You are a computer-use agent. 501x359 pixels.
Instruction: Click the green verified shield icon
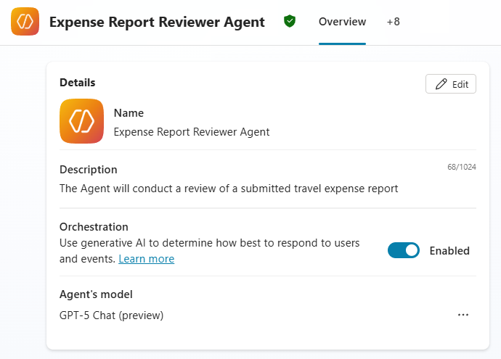coord(290,22)
